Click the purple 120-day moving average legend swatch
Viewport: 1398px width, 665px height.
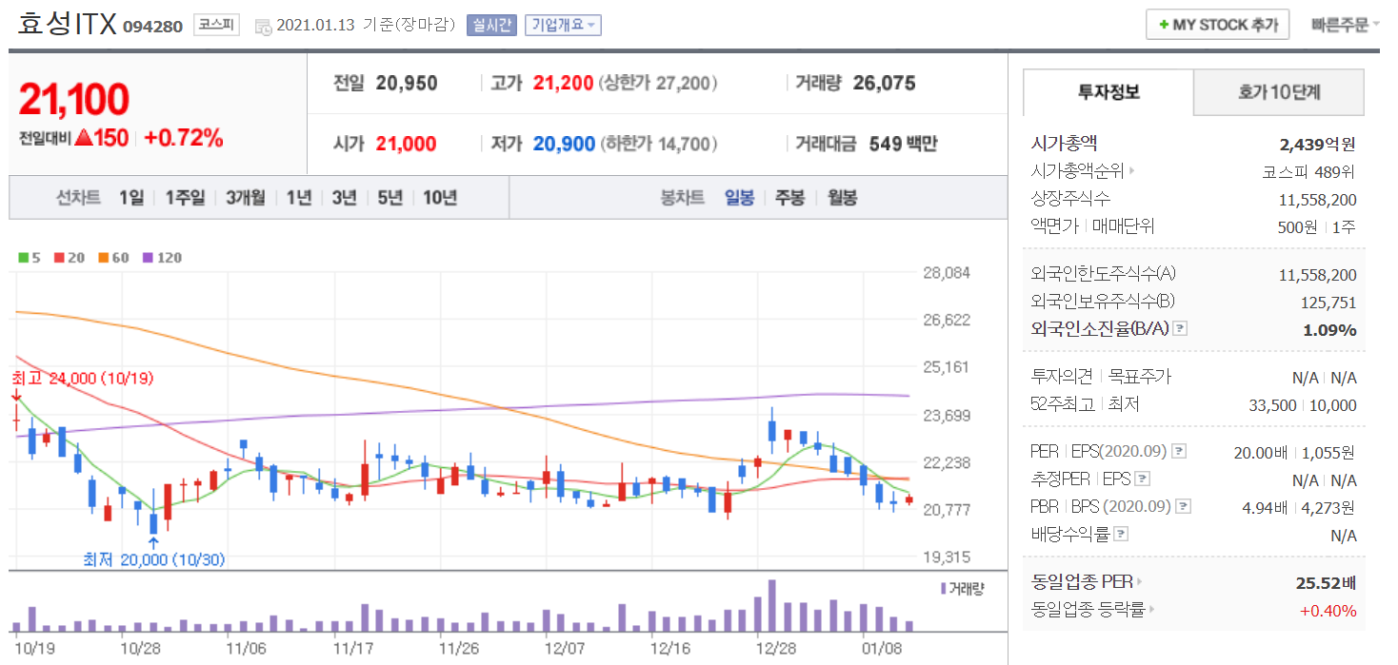[148, 258]
